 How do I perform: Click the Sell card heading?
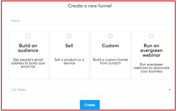[69, 46]
